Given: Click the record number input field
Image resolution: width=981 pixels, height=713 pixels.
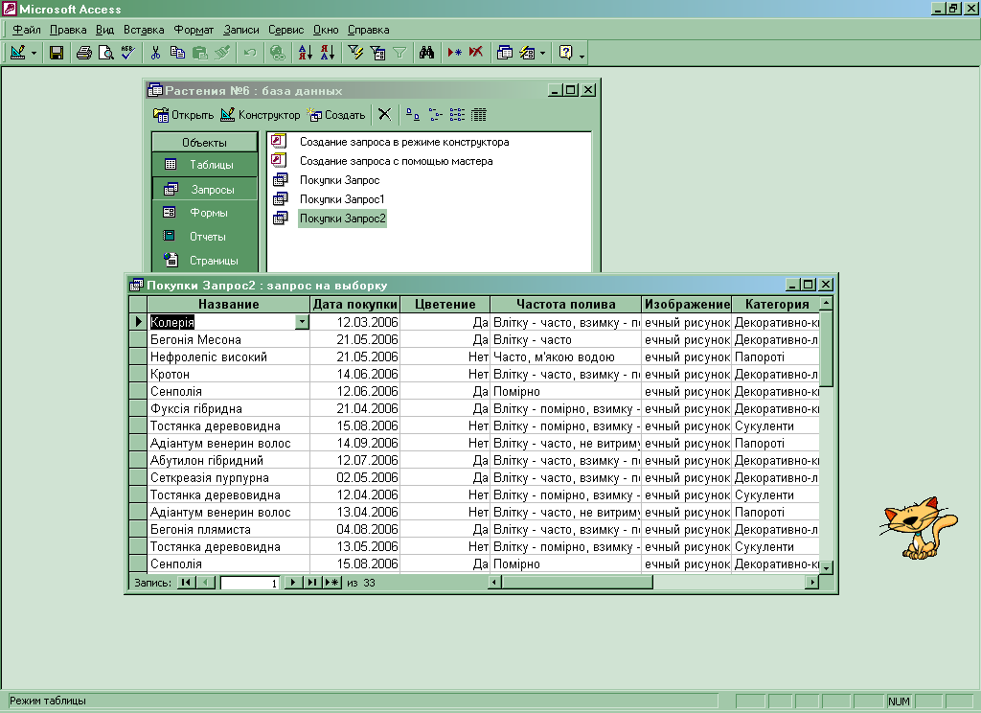Looking at the screenshot, I should [249, 583].
